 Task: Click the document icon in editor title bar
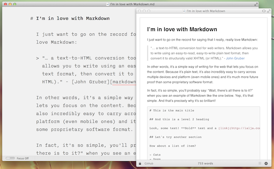(x=108, y=4)
